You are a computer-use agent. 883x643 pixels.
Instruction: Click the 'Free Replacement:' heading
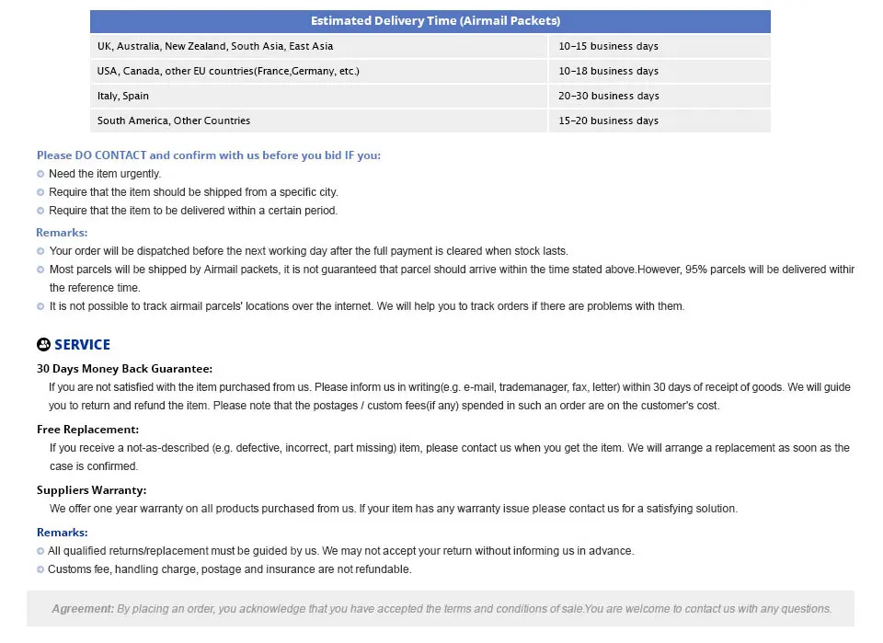88,430
